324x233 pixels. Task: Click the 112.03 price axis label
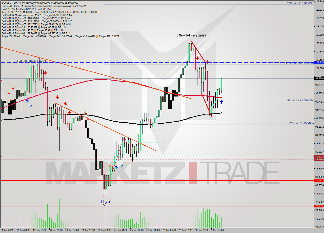(x=319, y=10)
